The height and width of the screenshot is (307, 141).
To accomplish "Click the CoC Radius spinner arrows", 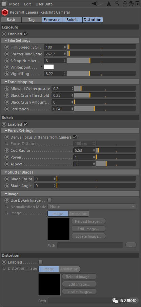I will (x=94, y=150).
